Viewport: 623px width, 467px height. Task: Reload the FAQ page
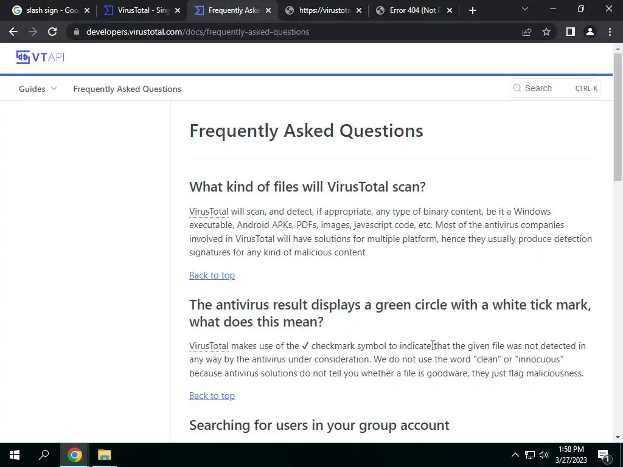52,32
